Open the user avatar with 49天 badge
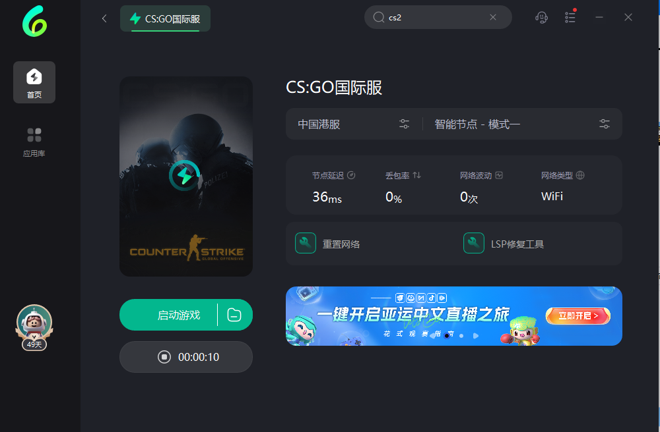This screenshot has height=432, width=660. (x=34, y=327)
